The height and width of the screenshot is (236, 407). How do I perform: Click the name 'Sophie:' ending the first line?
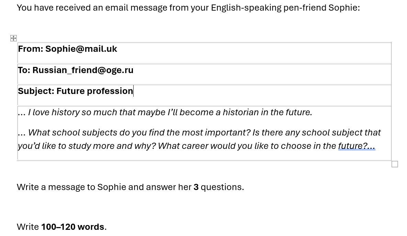coord(344,8)
